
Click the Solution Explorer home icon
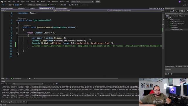pyautogui.click(x=171, y=11)
